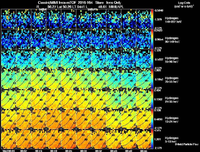The height and width of the screenshot is (152, 200).
Task: Click the 00:43 time label
Action: click(114, 151)
